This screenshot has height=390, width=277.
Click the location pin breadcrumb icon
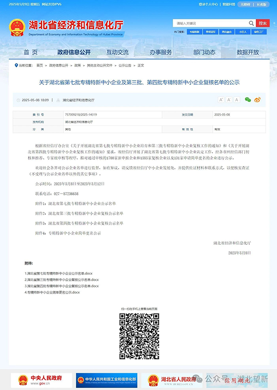17,65
